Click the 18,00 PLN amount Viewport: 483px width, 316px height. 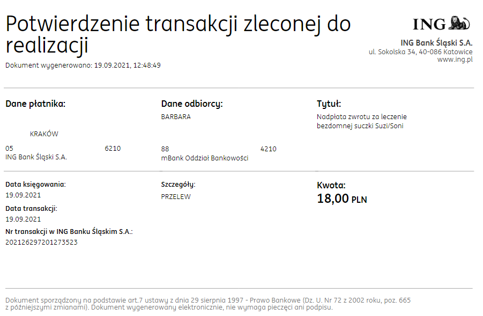pos(342,199)
